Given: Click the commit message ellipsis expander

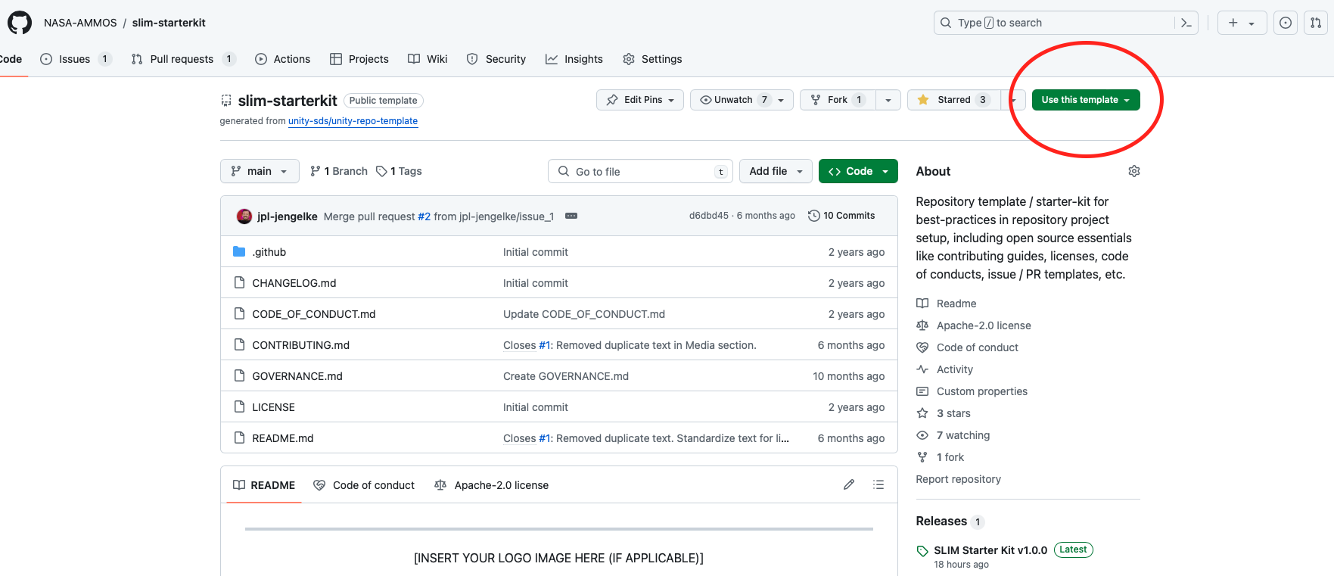Looking at the screenshot, I should click(x=571, y=216).
